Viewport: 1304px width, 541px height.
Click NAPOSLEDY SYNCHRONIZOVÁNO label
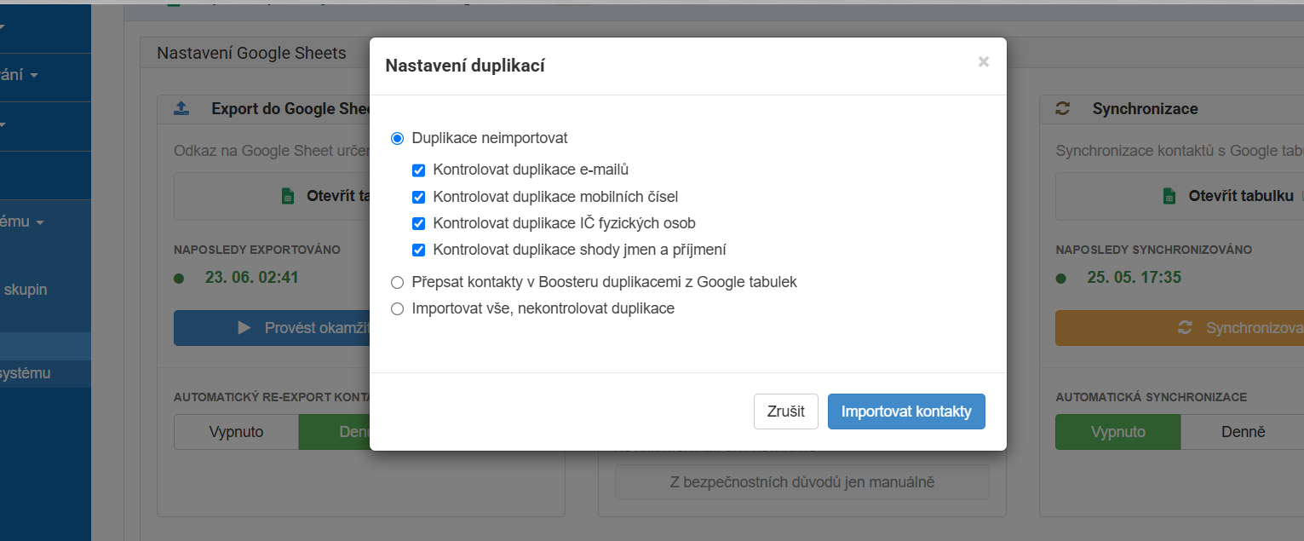point(1153,250)
